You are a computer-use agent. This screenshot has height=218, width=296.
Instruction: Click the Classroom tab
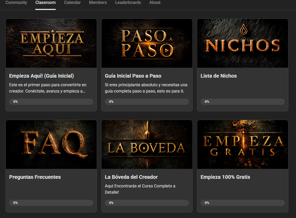pos(45,3)
